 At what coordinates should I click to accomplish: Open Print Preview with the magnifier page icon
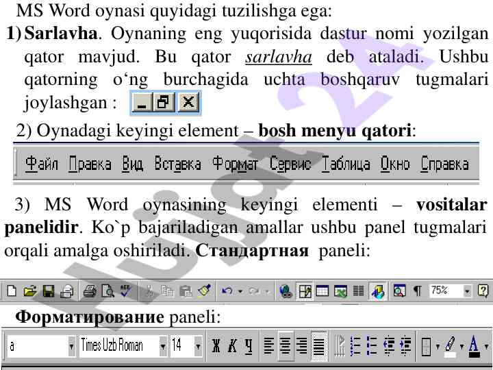[x=108, y=291]
